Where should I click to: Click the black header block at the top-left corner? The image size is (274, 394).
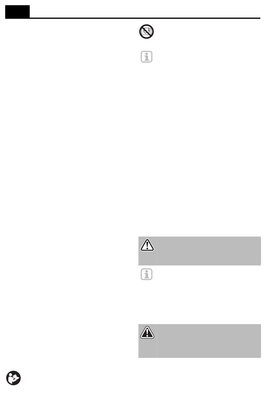pyautogui.click(x=17, y=12)
